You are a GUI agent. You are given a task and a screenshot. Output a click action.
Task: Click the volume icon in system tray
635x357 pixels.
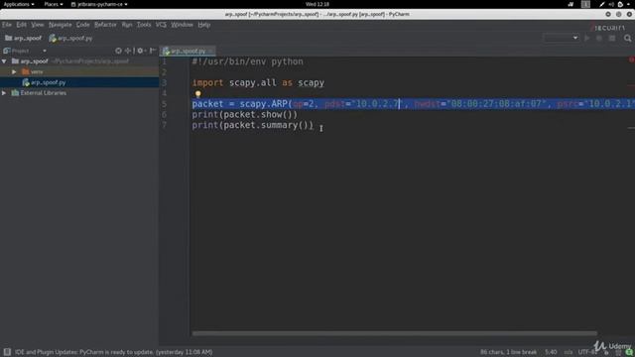(611, 4)
